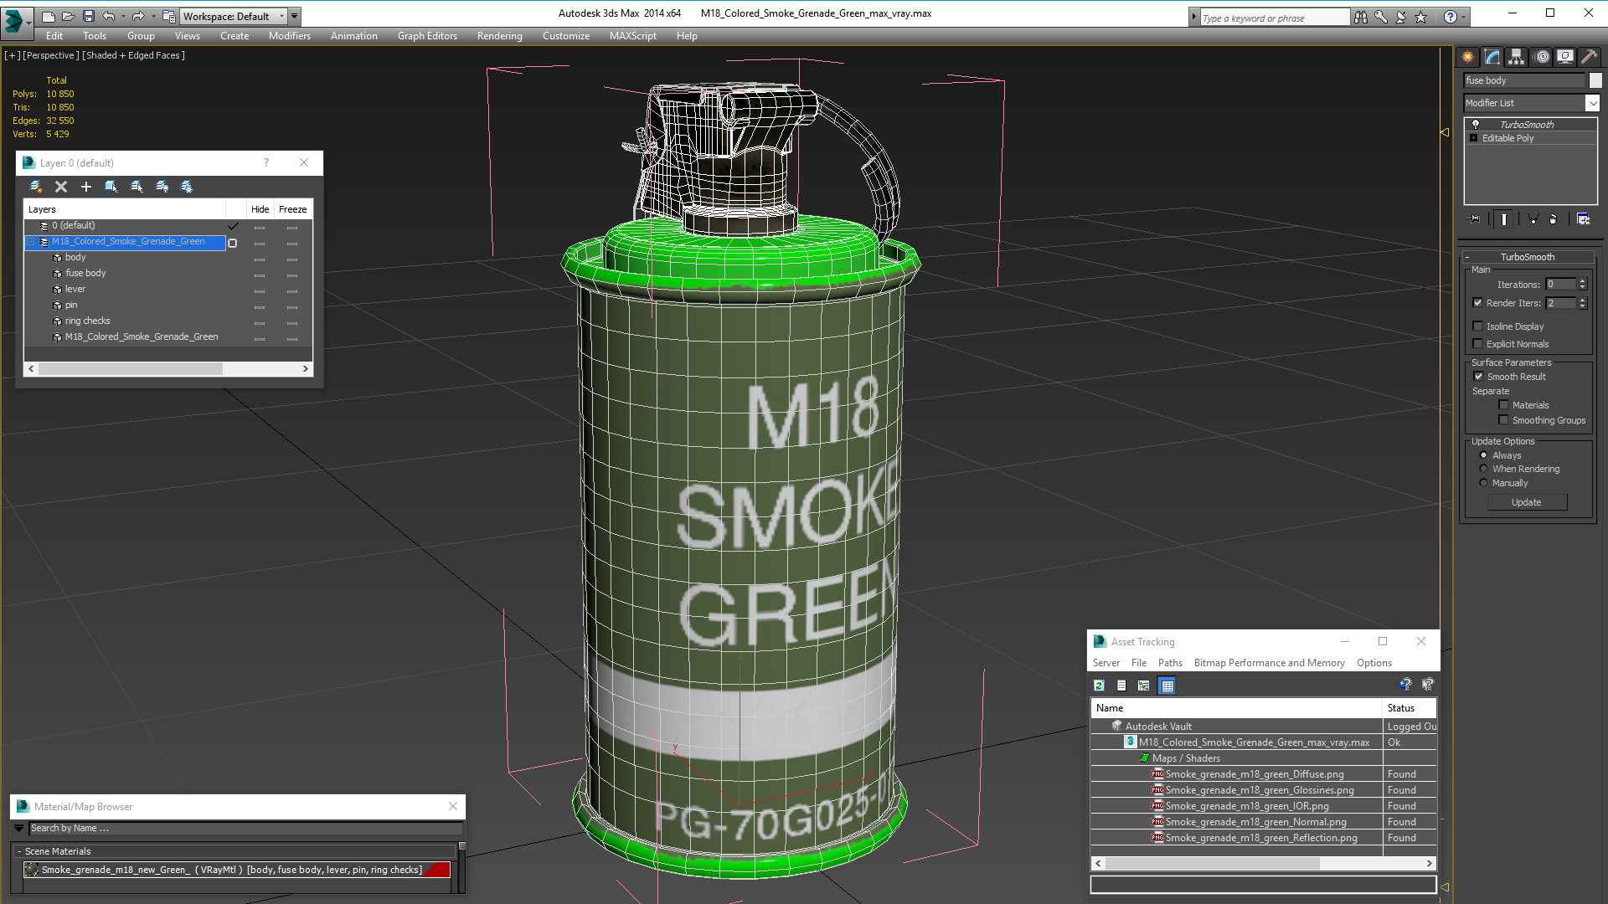The image size is (1608, 904).
Task: Click the binoculars search icon
Action: [1361, 17]
